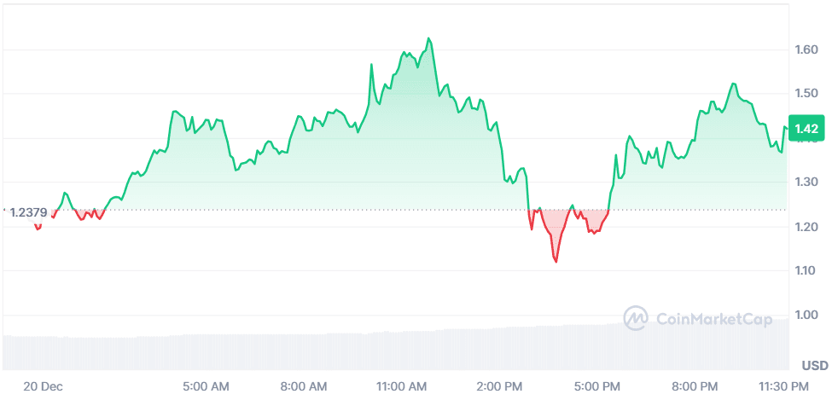This screenshot has height=394, width=832.
Task: Select the 1.50 price axis label
Action: pyautogui.click(x=806, y=94)
